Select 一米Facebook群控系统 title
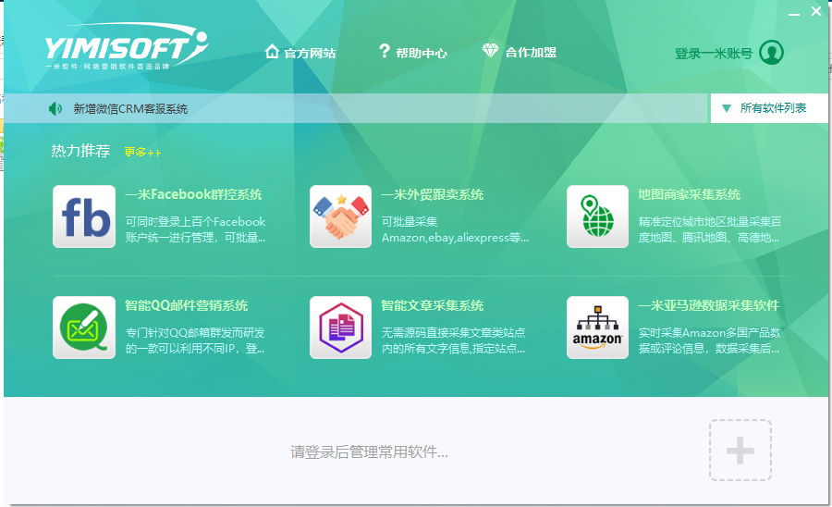The image size is (832, 507). [x=194, y=194]
